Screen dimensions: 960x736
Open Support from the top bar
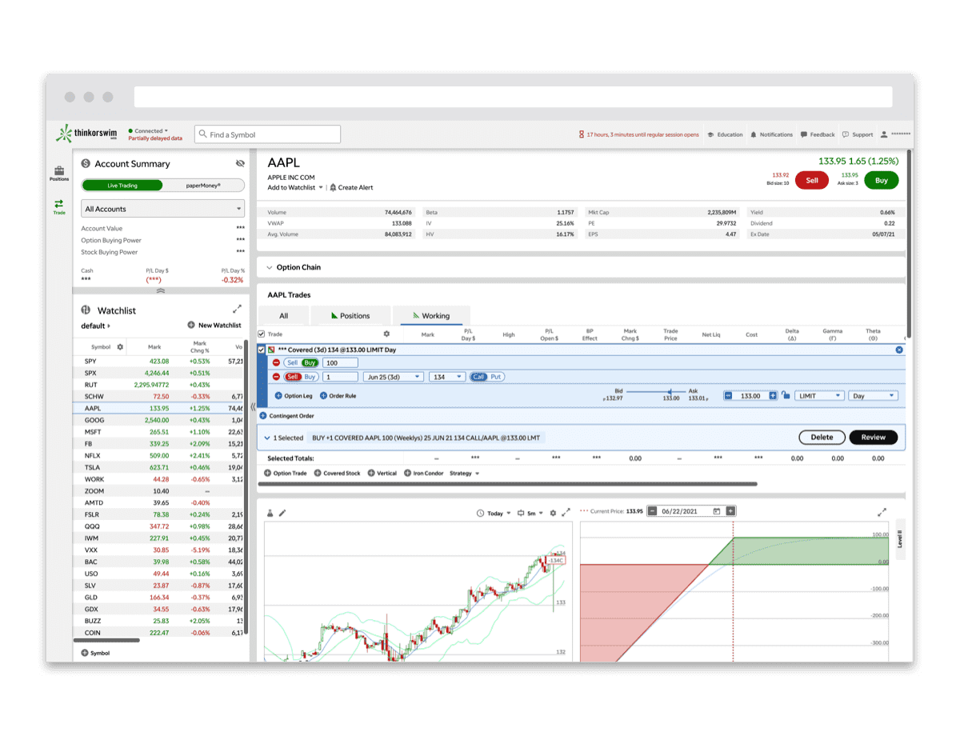pos(858,134)
